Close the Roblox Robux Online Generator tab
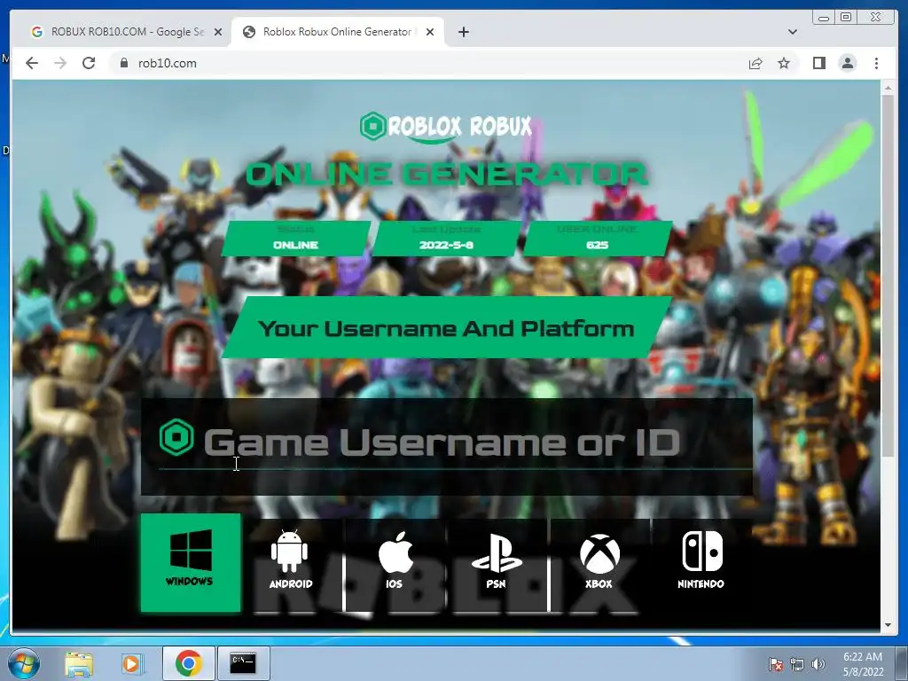This screenshot has height=681, width=908. (x=430, y=32)
